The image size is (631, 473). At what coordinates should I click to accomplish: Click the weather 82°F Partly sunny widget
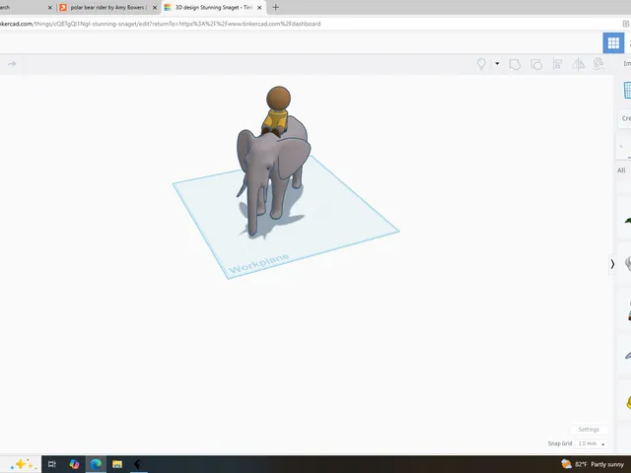coord(593,464)
